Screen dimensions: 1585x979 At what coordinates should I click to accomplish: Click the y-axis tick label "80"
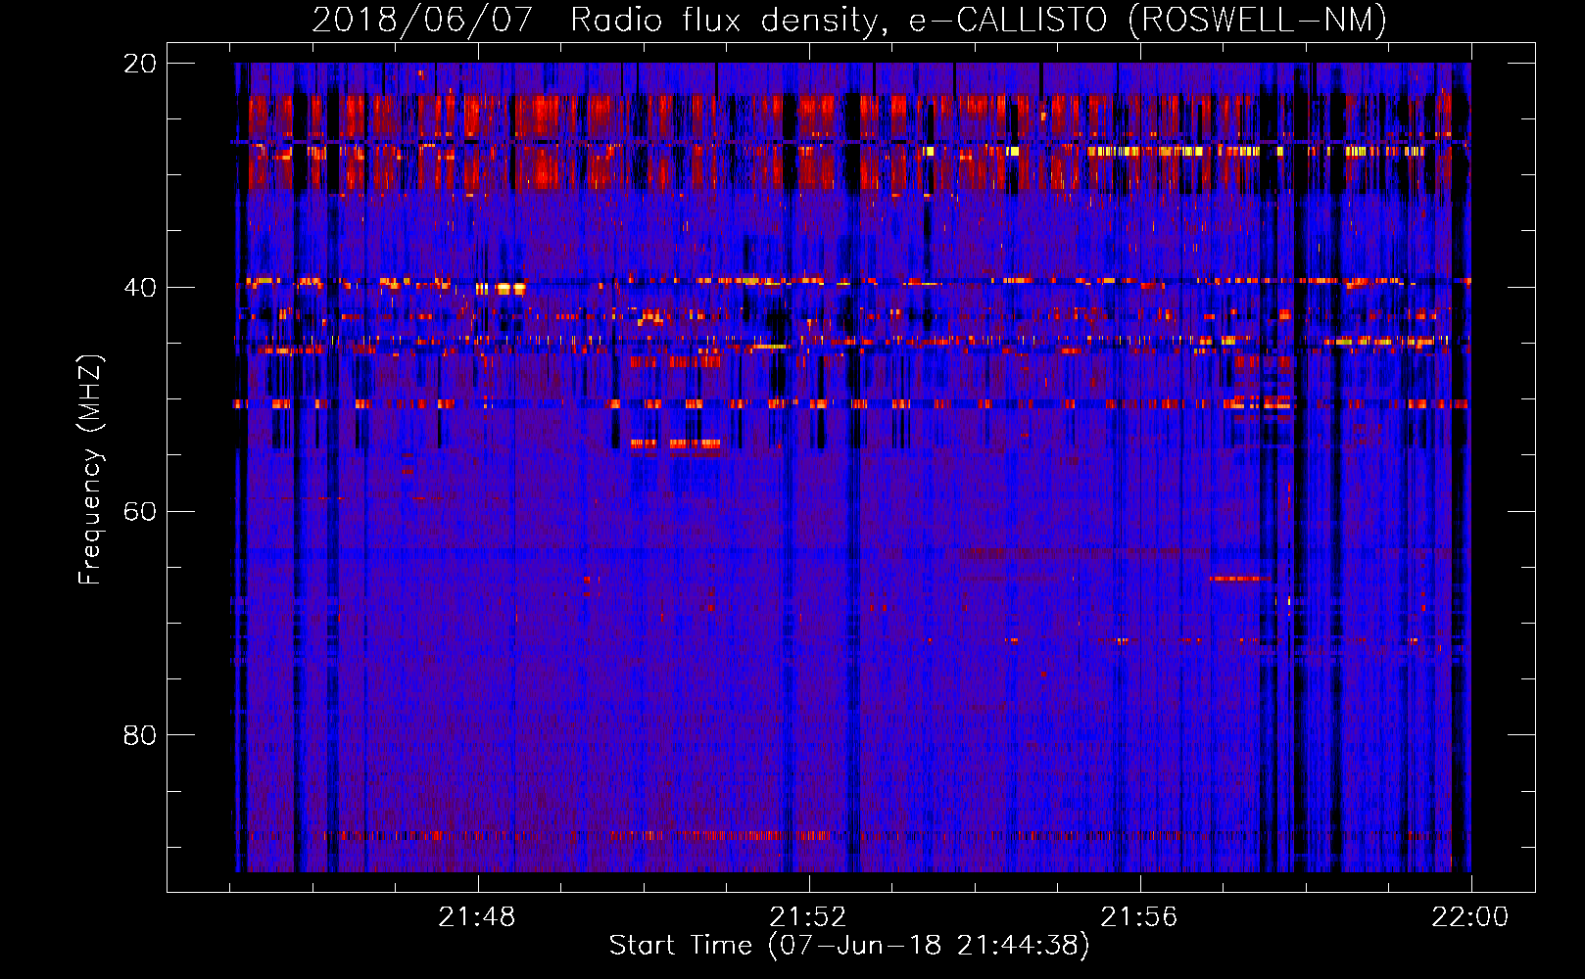tap(139, 735)
